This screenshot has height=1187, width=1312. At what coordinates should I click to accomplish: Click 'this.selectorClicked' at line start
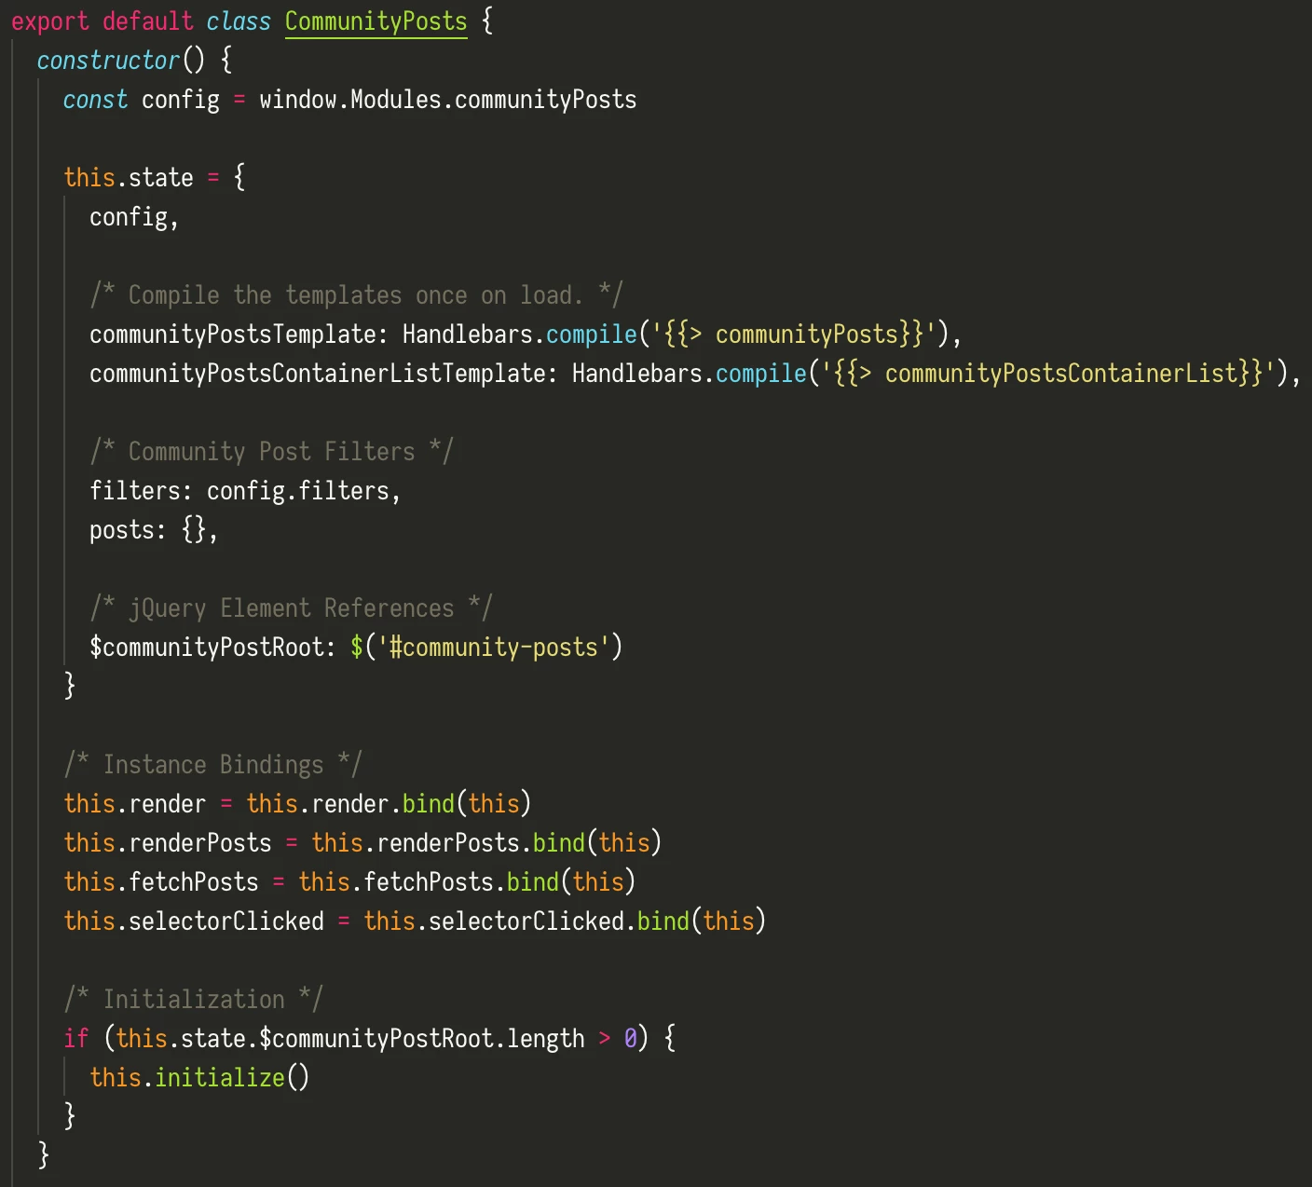tap(194, 921)
